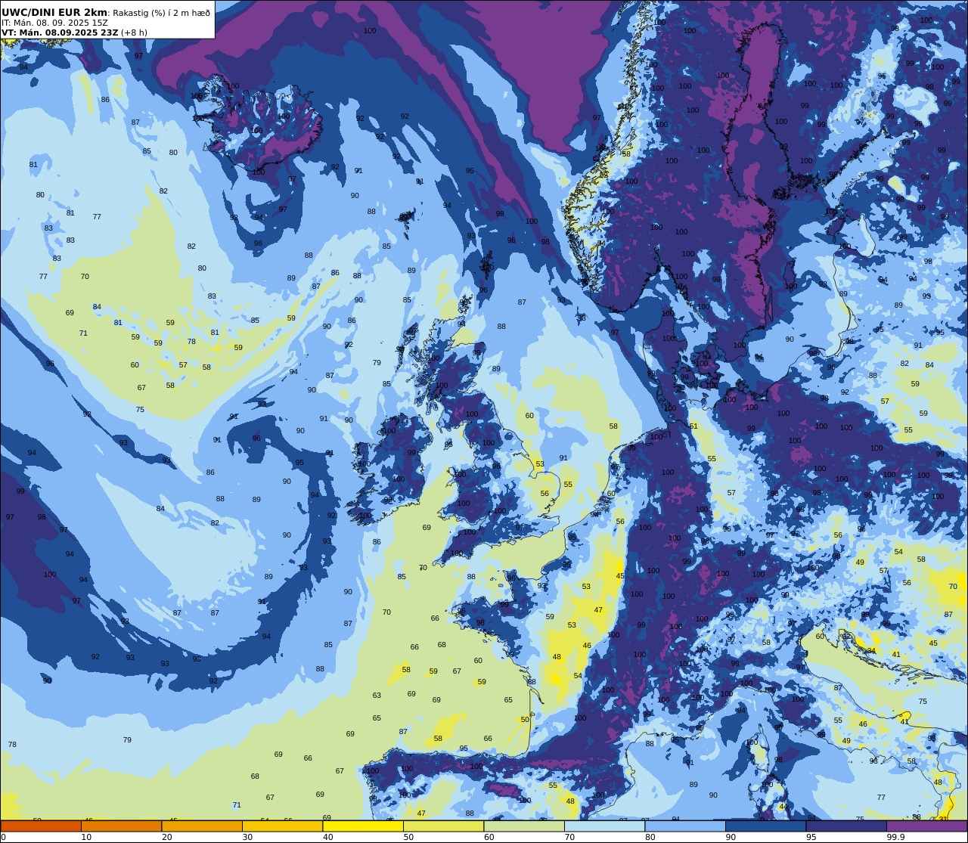Select the 80–90% light blue legend segment
This screenshot has height=843, width=968.
click(685, 826)
